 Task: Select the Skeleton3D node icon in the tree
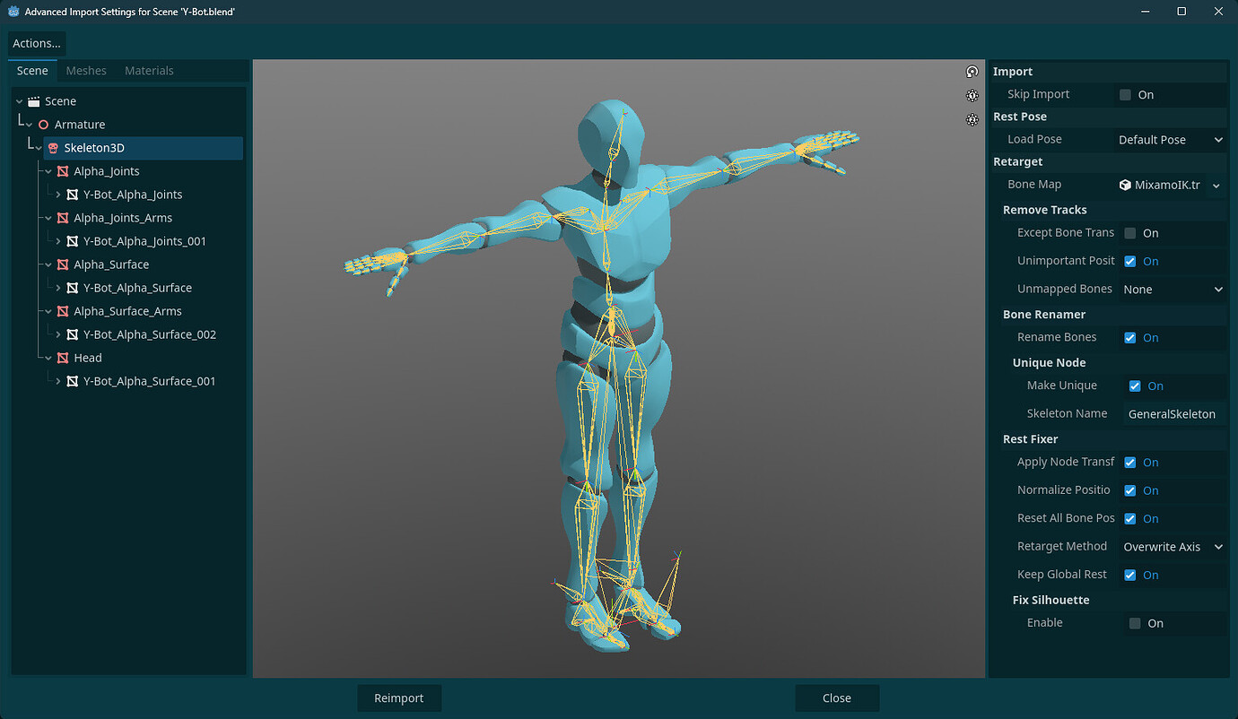(52, 148)
